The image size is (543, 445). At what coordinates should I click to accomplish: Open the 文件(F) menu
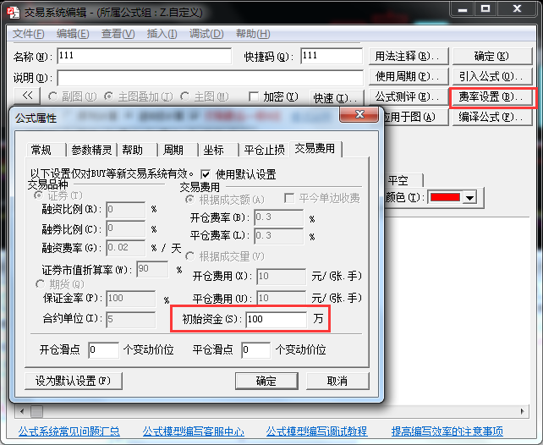click(29, 34)
